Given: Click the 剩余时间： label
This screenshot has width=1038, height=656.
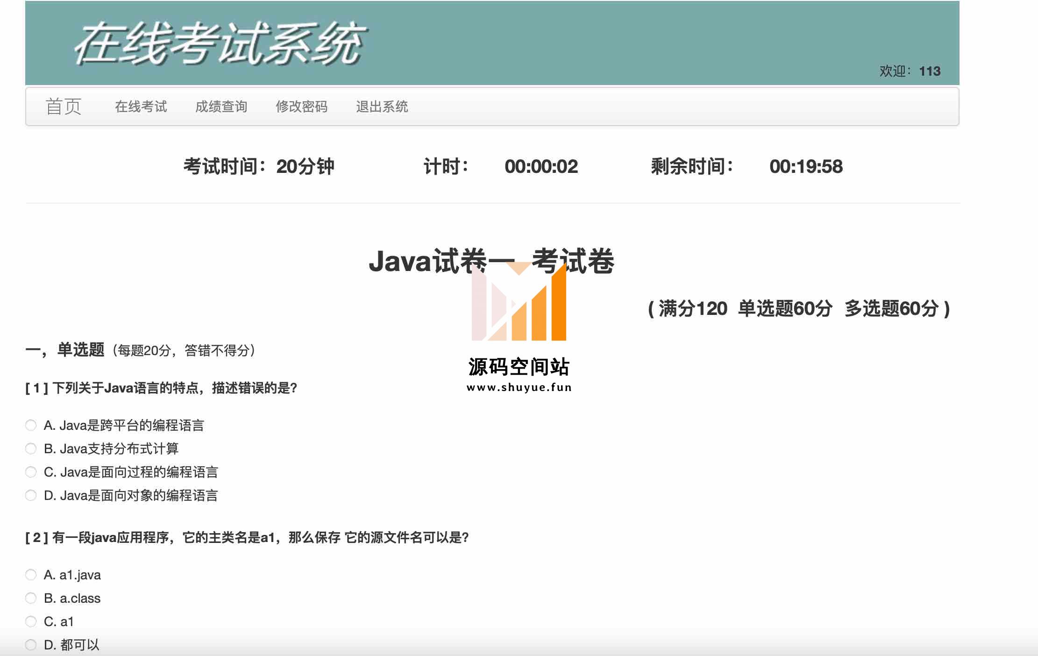Looking at the screenshot, I should [x=692, y=166].
